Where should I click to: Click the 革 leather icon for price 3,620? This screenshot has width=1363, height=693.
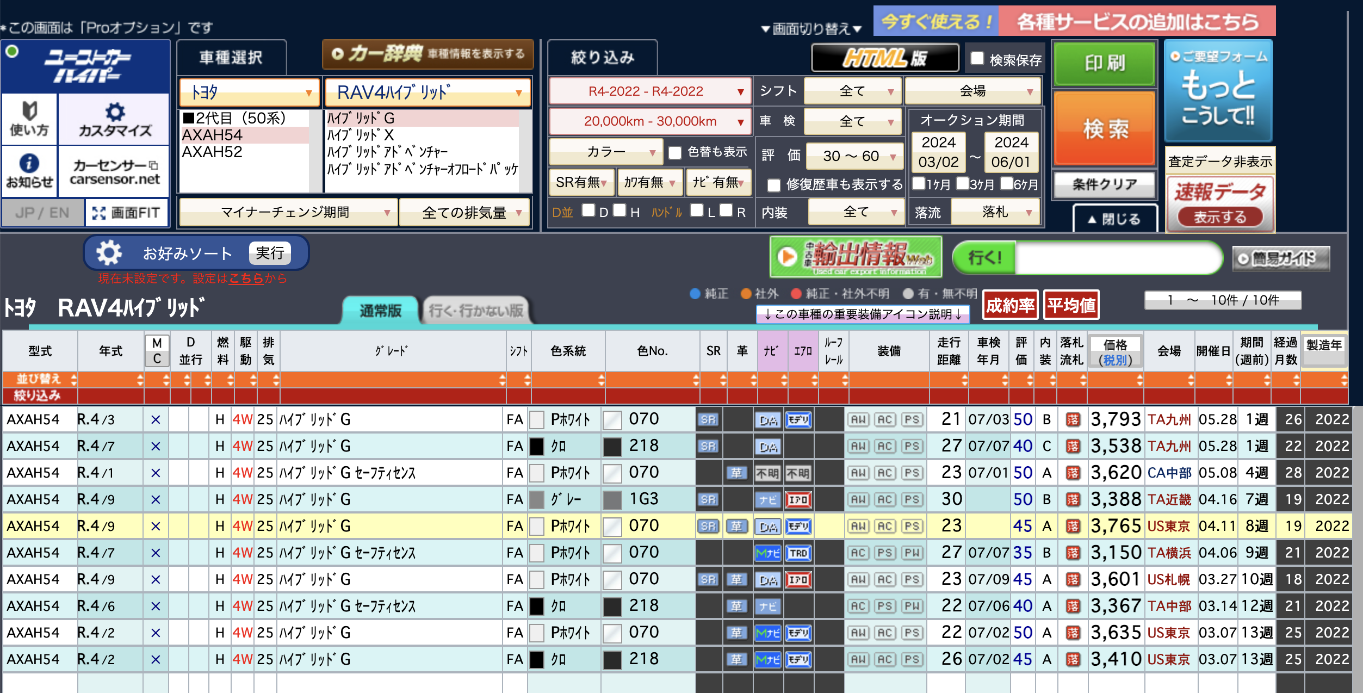coord(737,473)
